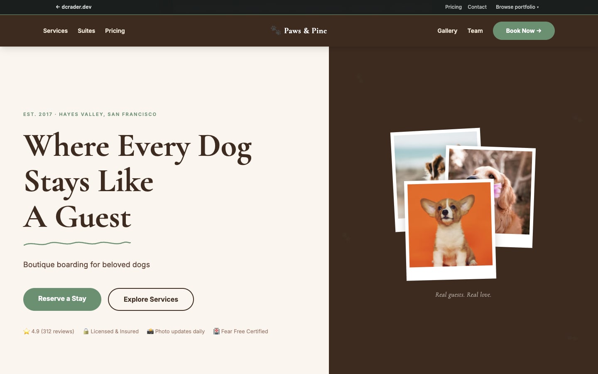Open Pricing in the main navigation
This screenshot has height=374, width=598.
point(115,31)
